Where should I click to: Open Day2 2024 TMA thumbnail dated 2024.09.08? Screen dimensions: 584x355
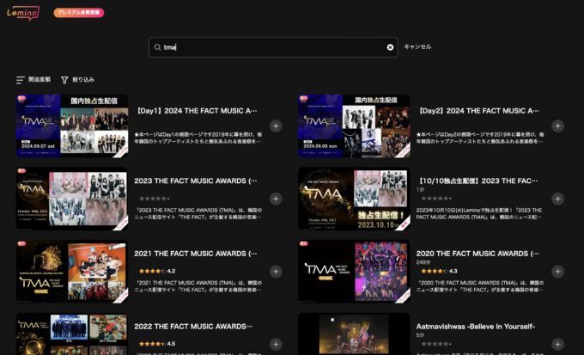[x=354, y=126]
